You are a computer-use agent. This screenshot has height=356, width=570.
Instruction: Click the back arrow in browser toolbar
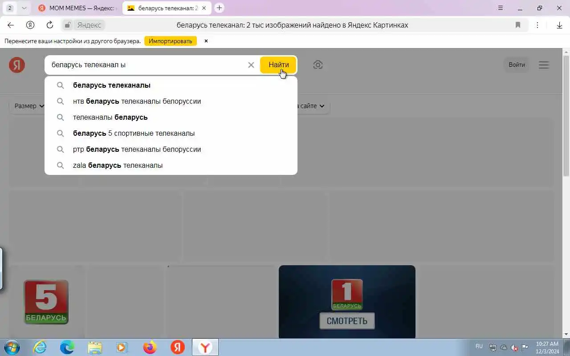(11, 25)
